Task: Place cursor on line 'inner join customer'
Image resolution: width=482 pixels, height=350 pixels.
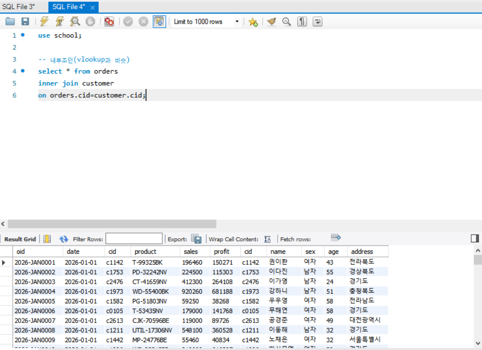Action: 76,83
